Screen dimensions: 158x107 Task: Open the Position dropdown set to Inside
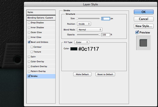point(84,24)
